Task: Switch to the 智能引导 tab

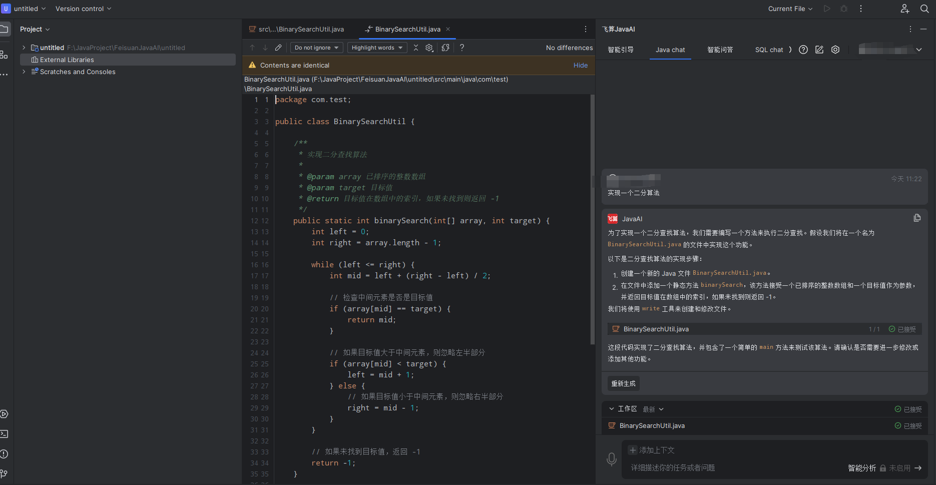Action: [621, 50]
